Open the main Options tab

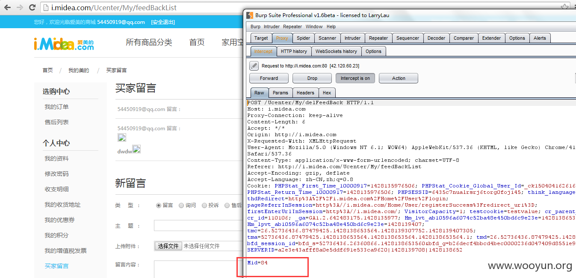(517, 38)
